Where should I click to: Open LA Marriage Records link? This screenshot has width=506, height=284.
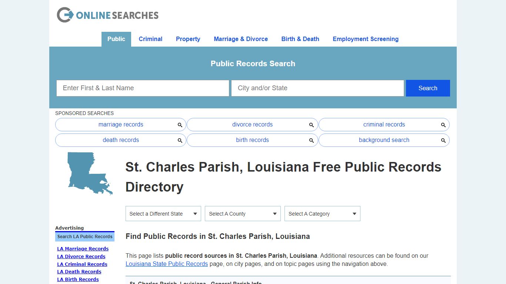click(x=83, y=249)
